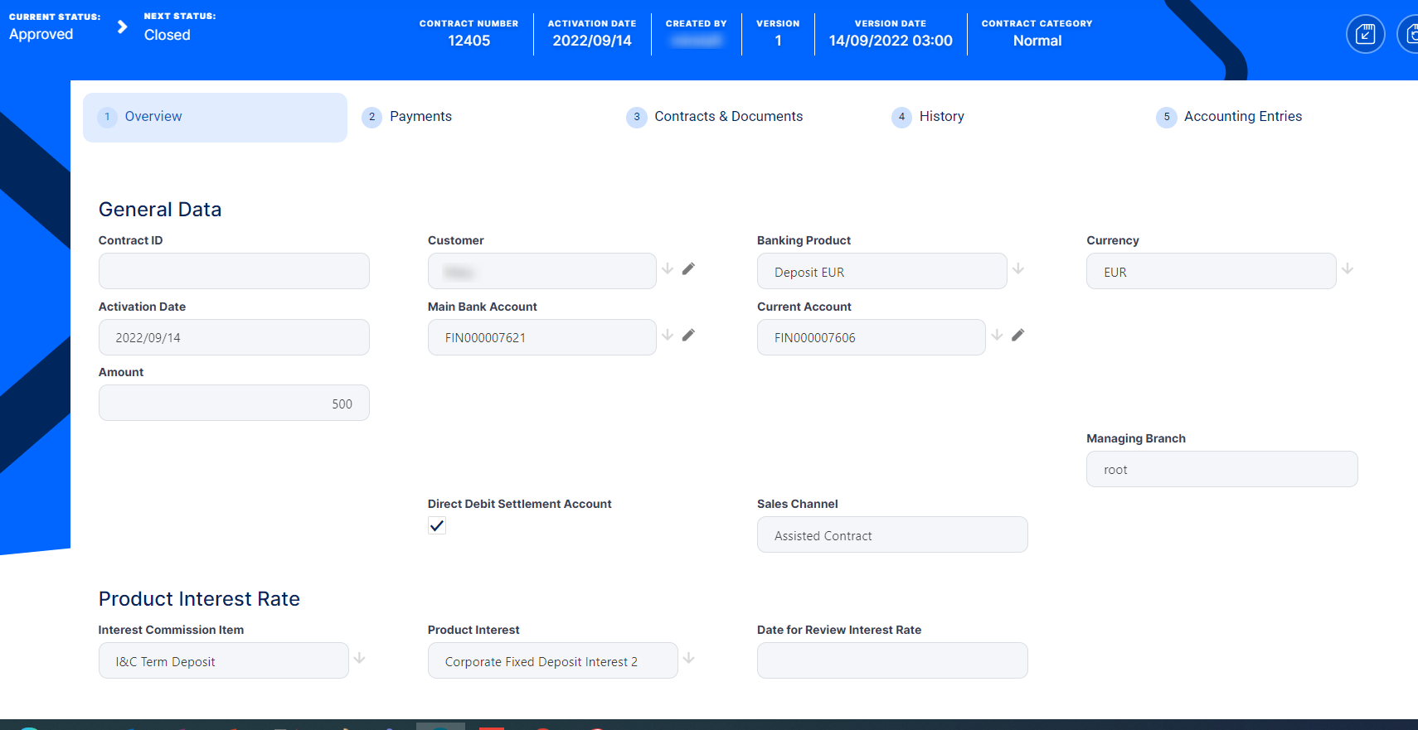Expand the Customer dropdown arrow
The height and width of the screenshot is (730, 1418).
coord(668,268)
